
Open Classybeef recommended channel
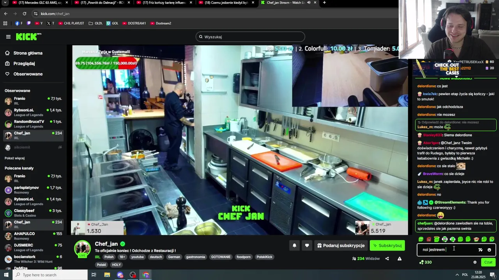click(x=34, y=213)
